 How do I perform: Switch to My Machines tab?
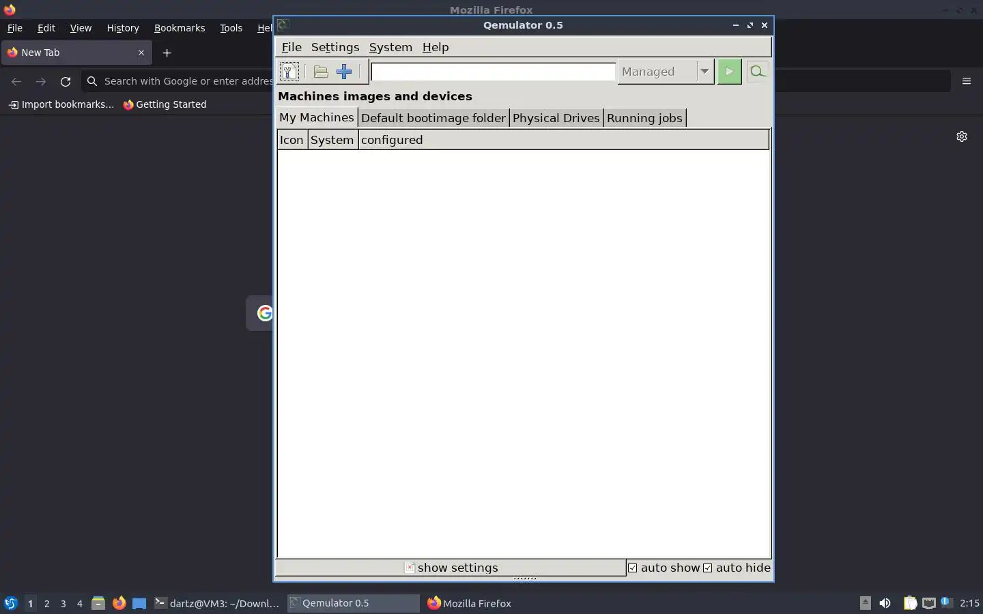[317, 117]
